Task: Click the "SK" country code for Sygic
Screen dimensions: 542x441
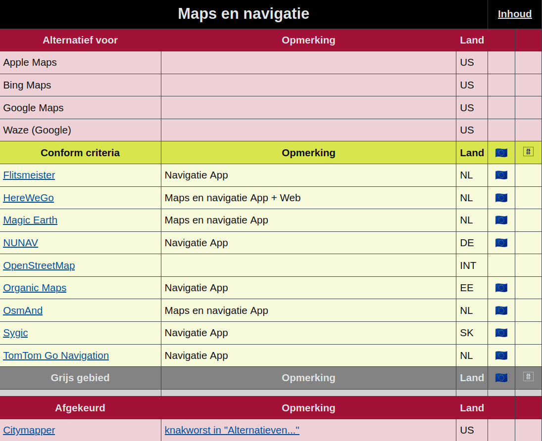Action: [467, 333]
